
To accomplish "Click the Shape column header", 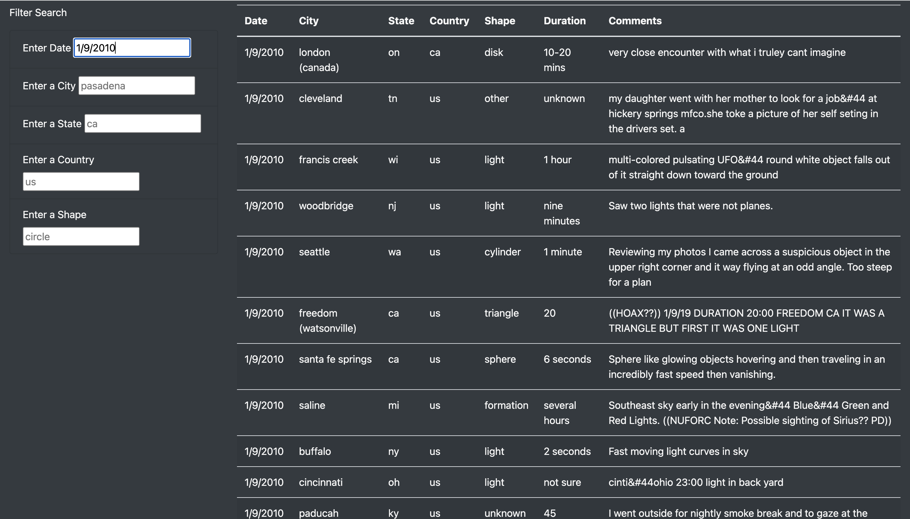I will (x=500, y=21).
